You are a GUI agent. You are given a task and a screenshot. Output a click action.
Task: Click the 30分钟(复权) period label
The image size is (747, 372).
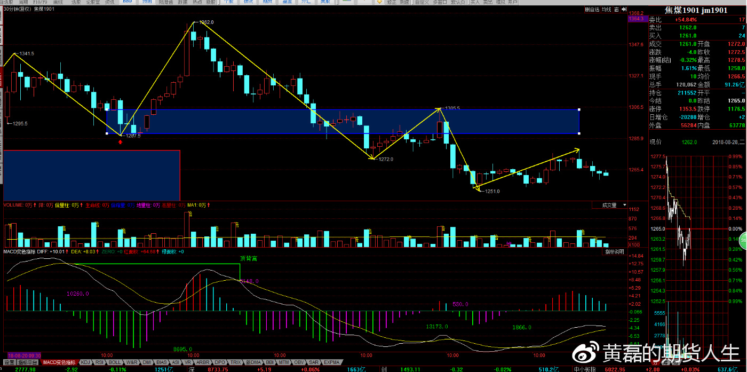(x=17, y=9)
